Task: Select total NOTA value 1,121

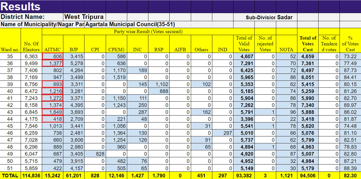Action: click(x=287, y=175)
